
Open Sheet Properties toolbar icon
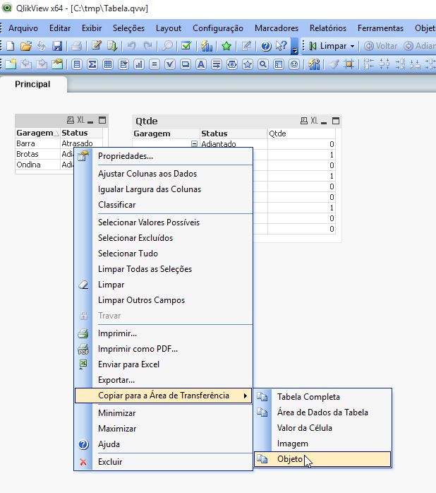[x=57, y=64]
